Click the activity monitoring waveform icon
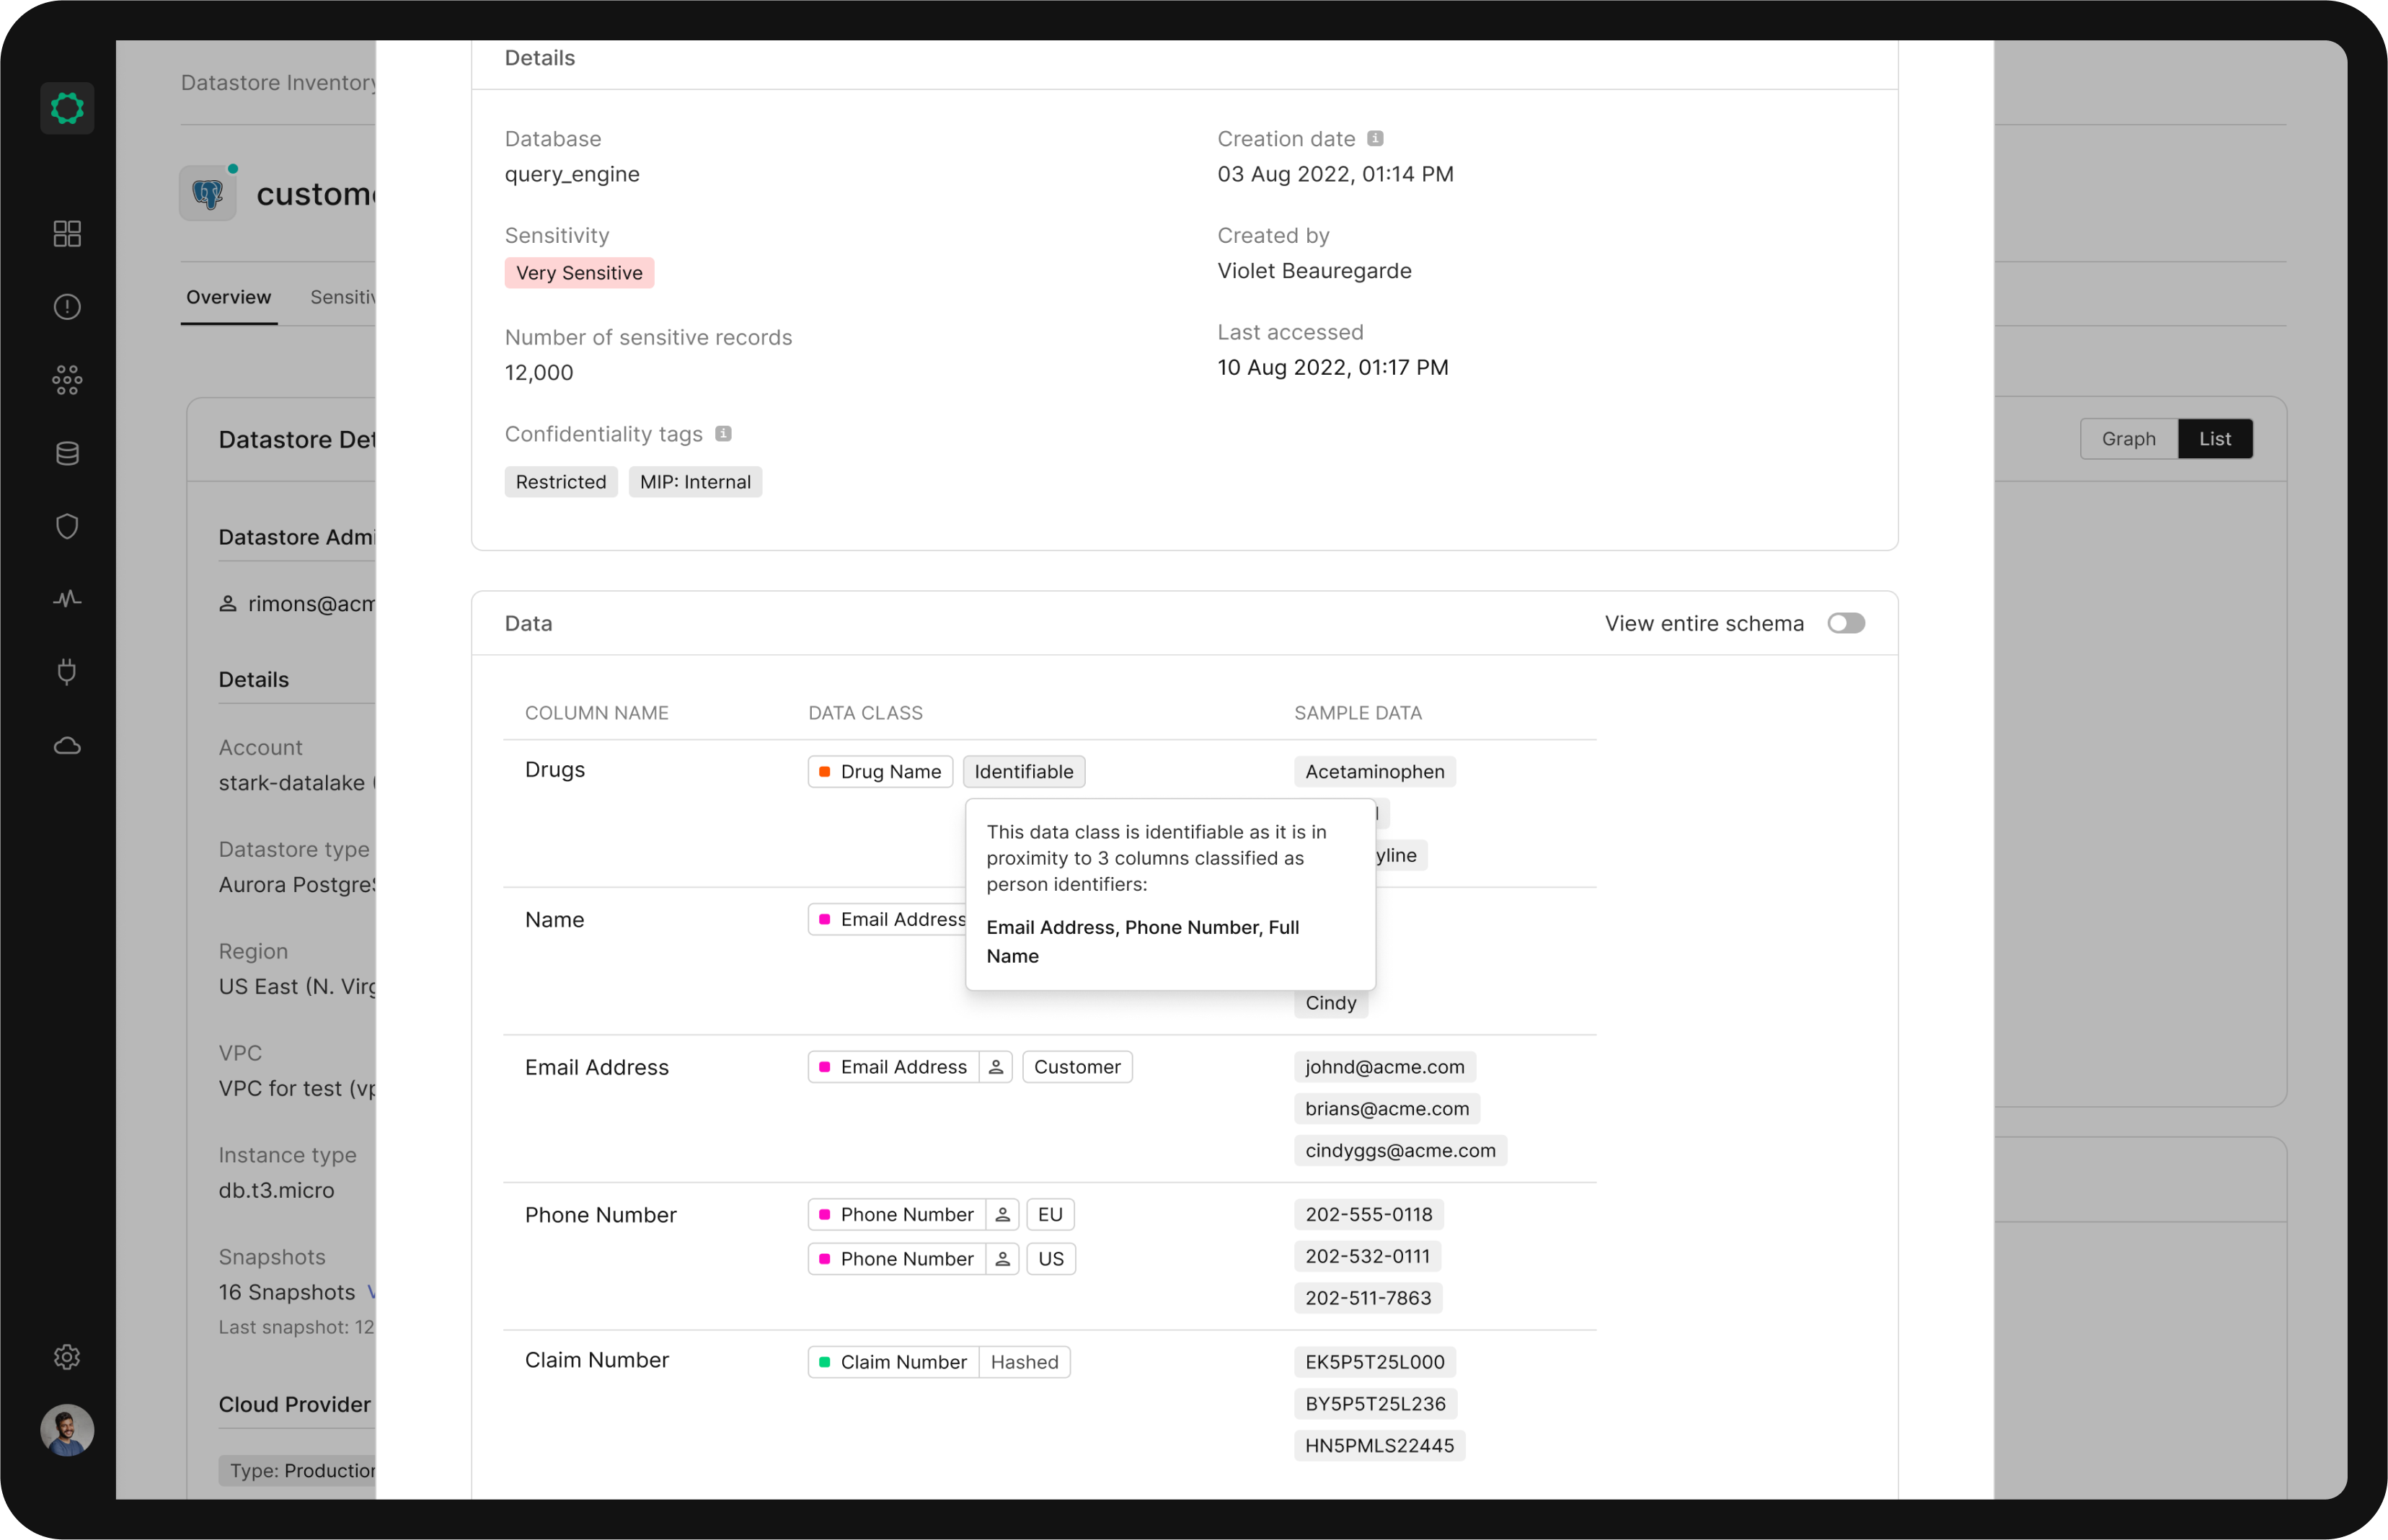This screenshot has height=1540, width=2388. pyautogui.click(x=67, y=598)
